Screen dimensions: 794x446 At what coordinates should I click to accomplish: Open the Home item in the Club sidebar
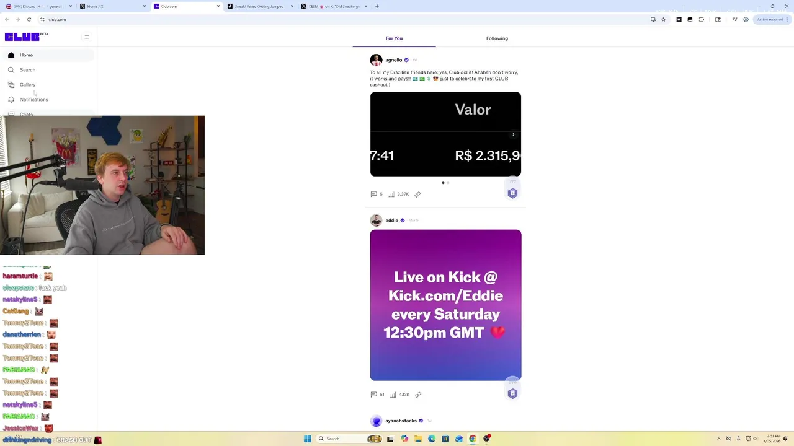pyautogui.click(x=48, y=55)
